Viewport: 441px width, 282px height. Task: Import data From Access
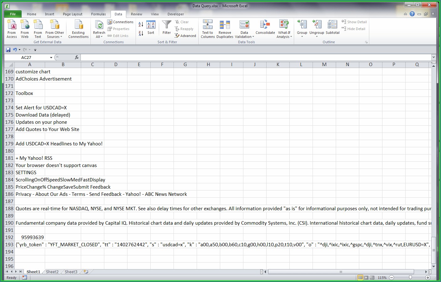pos(12,29)
